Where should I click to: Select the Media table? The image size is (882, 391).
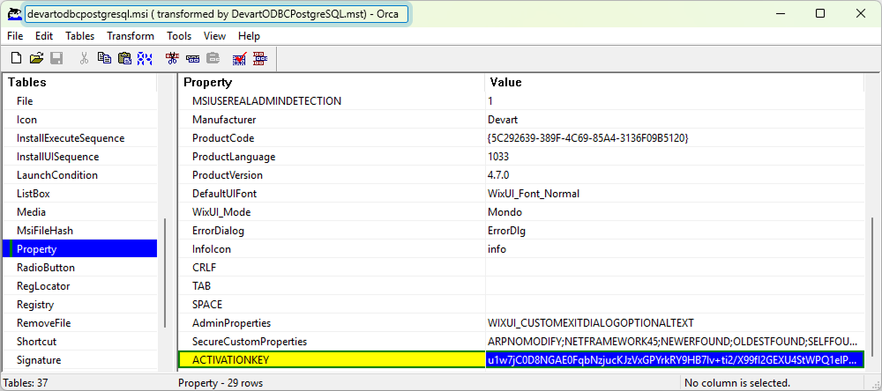click(80, 212)
